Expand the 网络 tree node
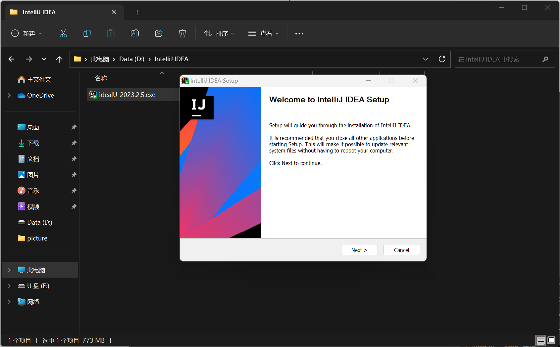Image resolution: width=560 pixels, height=347 pixels. 9,302
